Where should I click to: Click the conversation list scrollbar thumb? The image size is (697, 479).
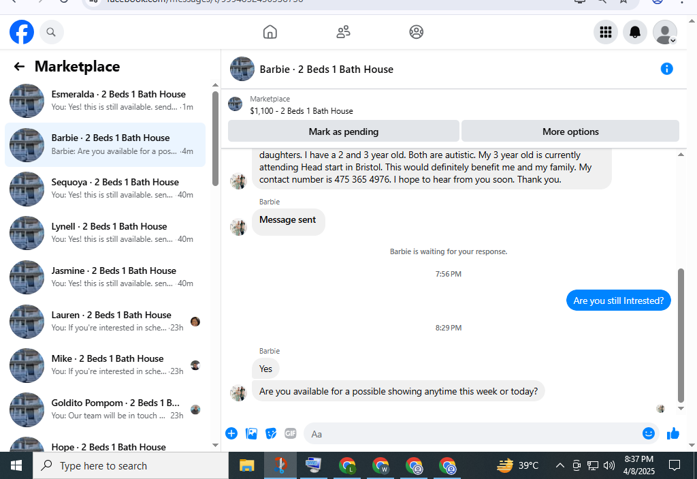[215, 138]
